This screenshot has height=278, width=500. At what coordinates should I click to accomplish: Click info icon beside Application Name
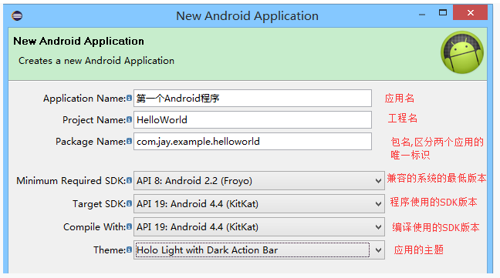tap(129, 98)
